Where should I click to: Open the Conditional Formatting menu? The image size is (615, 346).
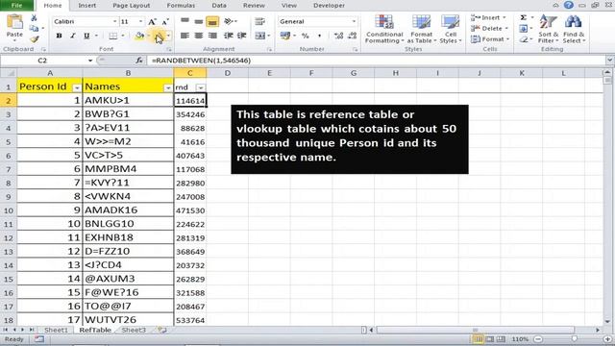pyautogui.click(x=384, y=29)
